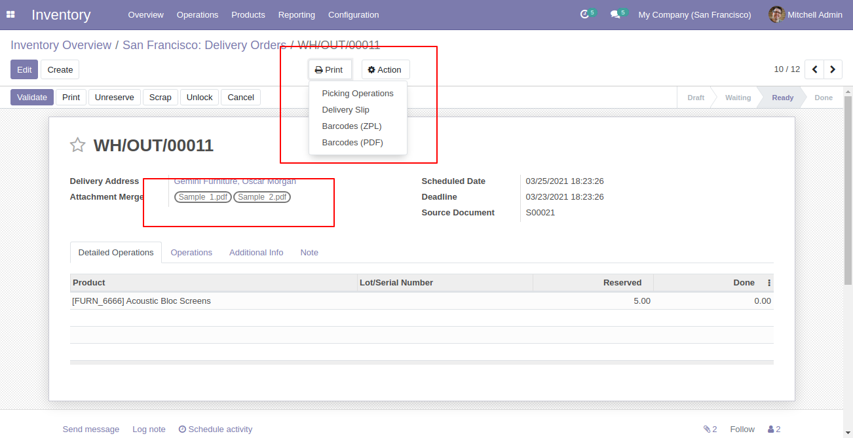The width and height of the screenshot is (853, 438).
Task: Click the attachments paperclip count
Action: [710, 429]
